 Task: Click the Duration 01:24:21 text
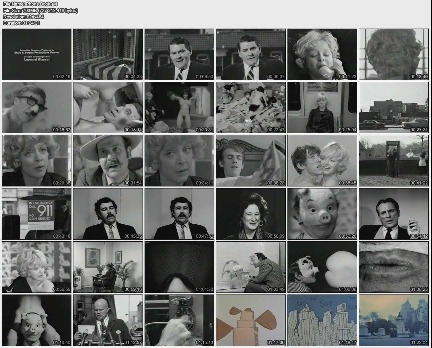tap(22, 23)
